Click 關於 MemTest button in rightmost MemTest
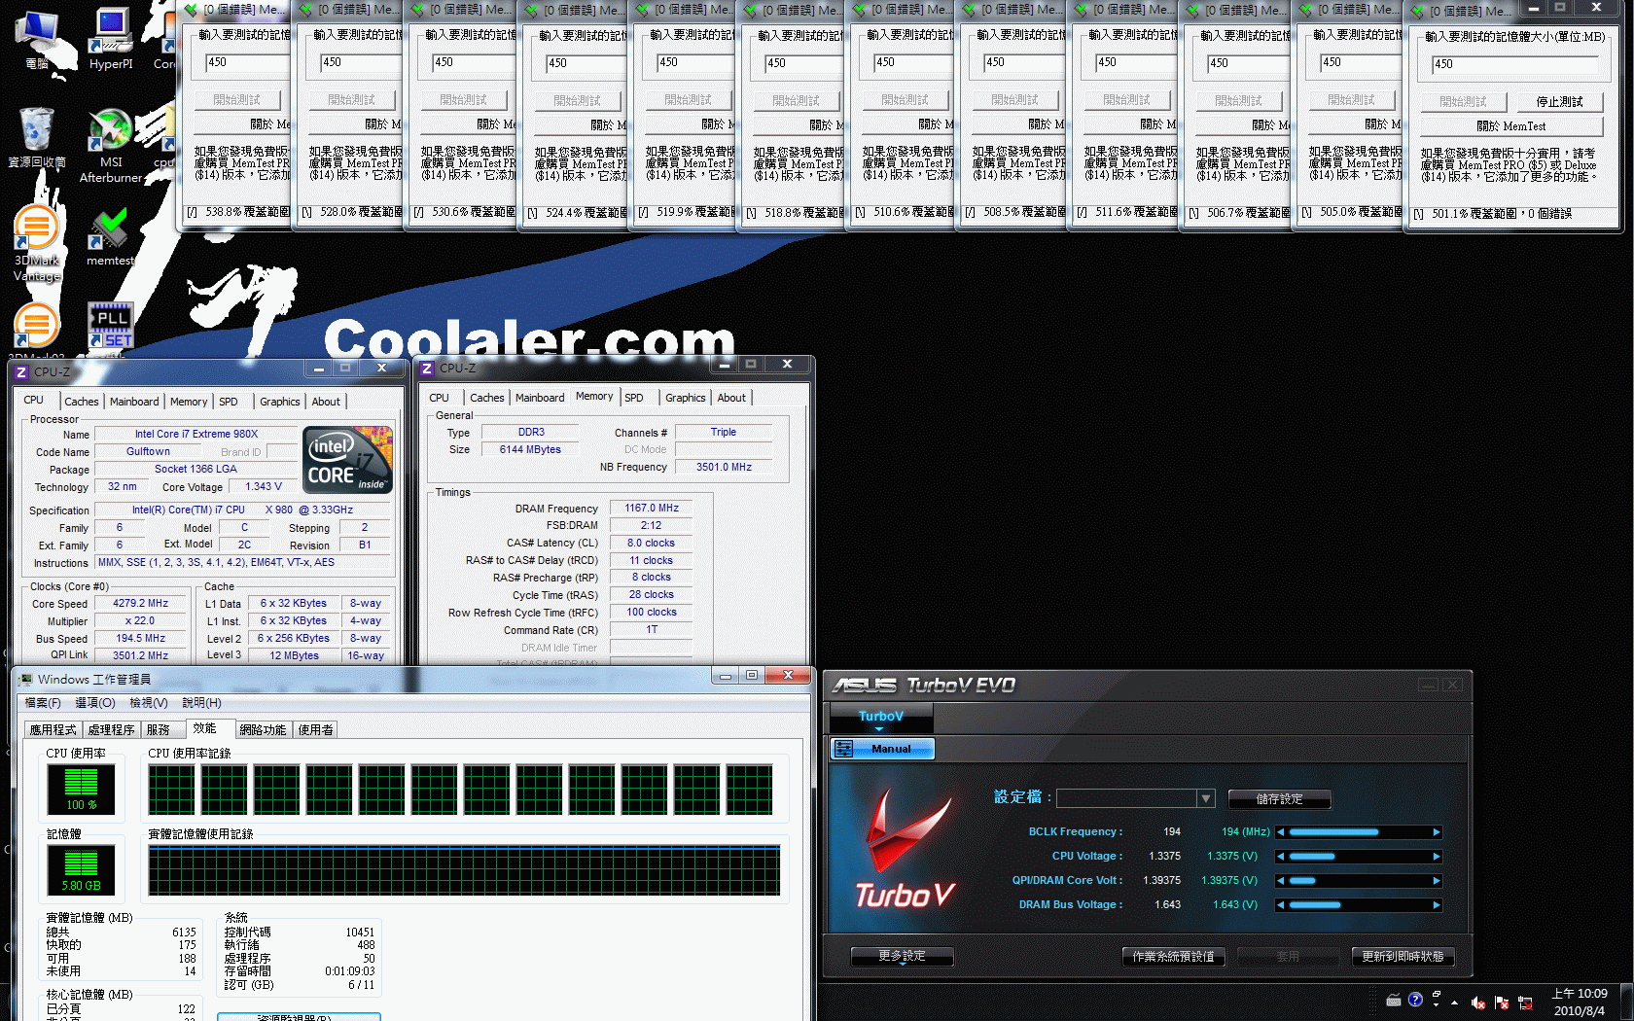Viewport: 1634px width, 1021px height. [1510, 126]
